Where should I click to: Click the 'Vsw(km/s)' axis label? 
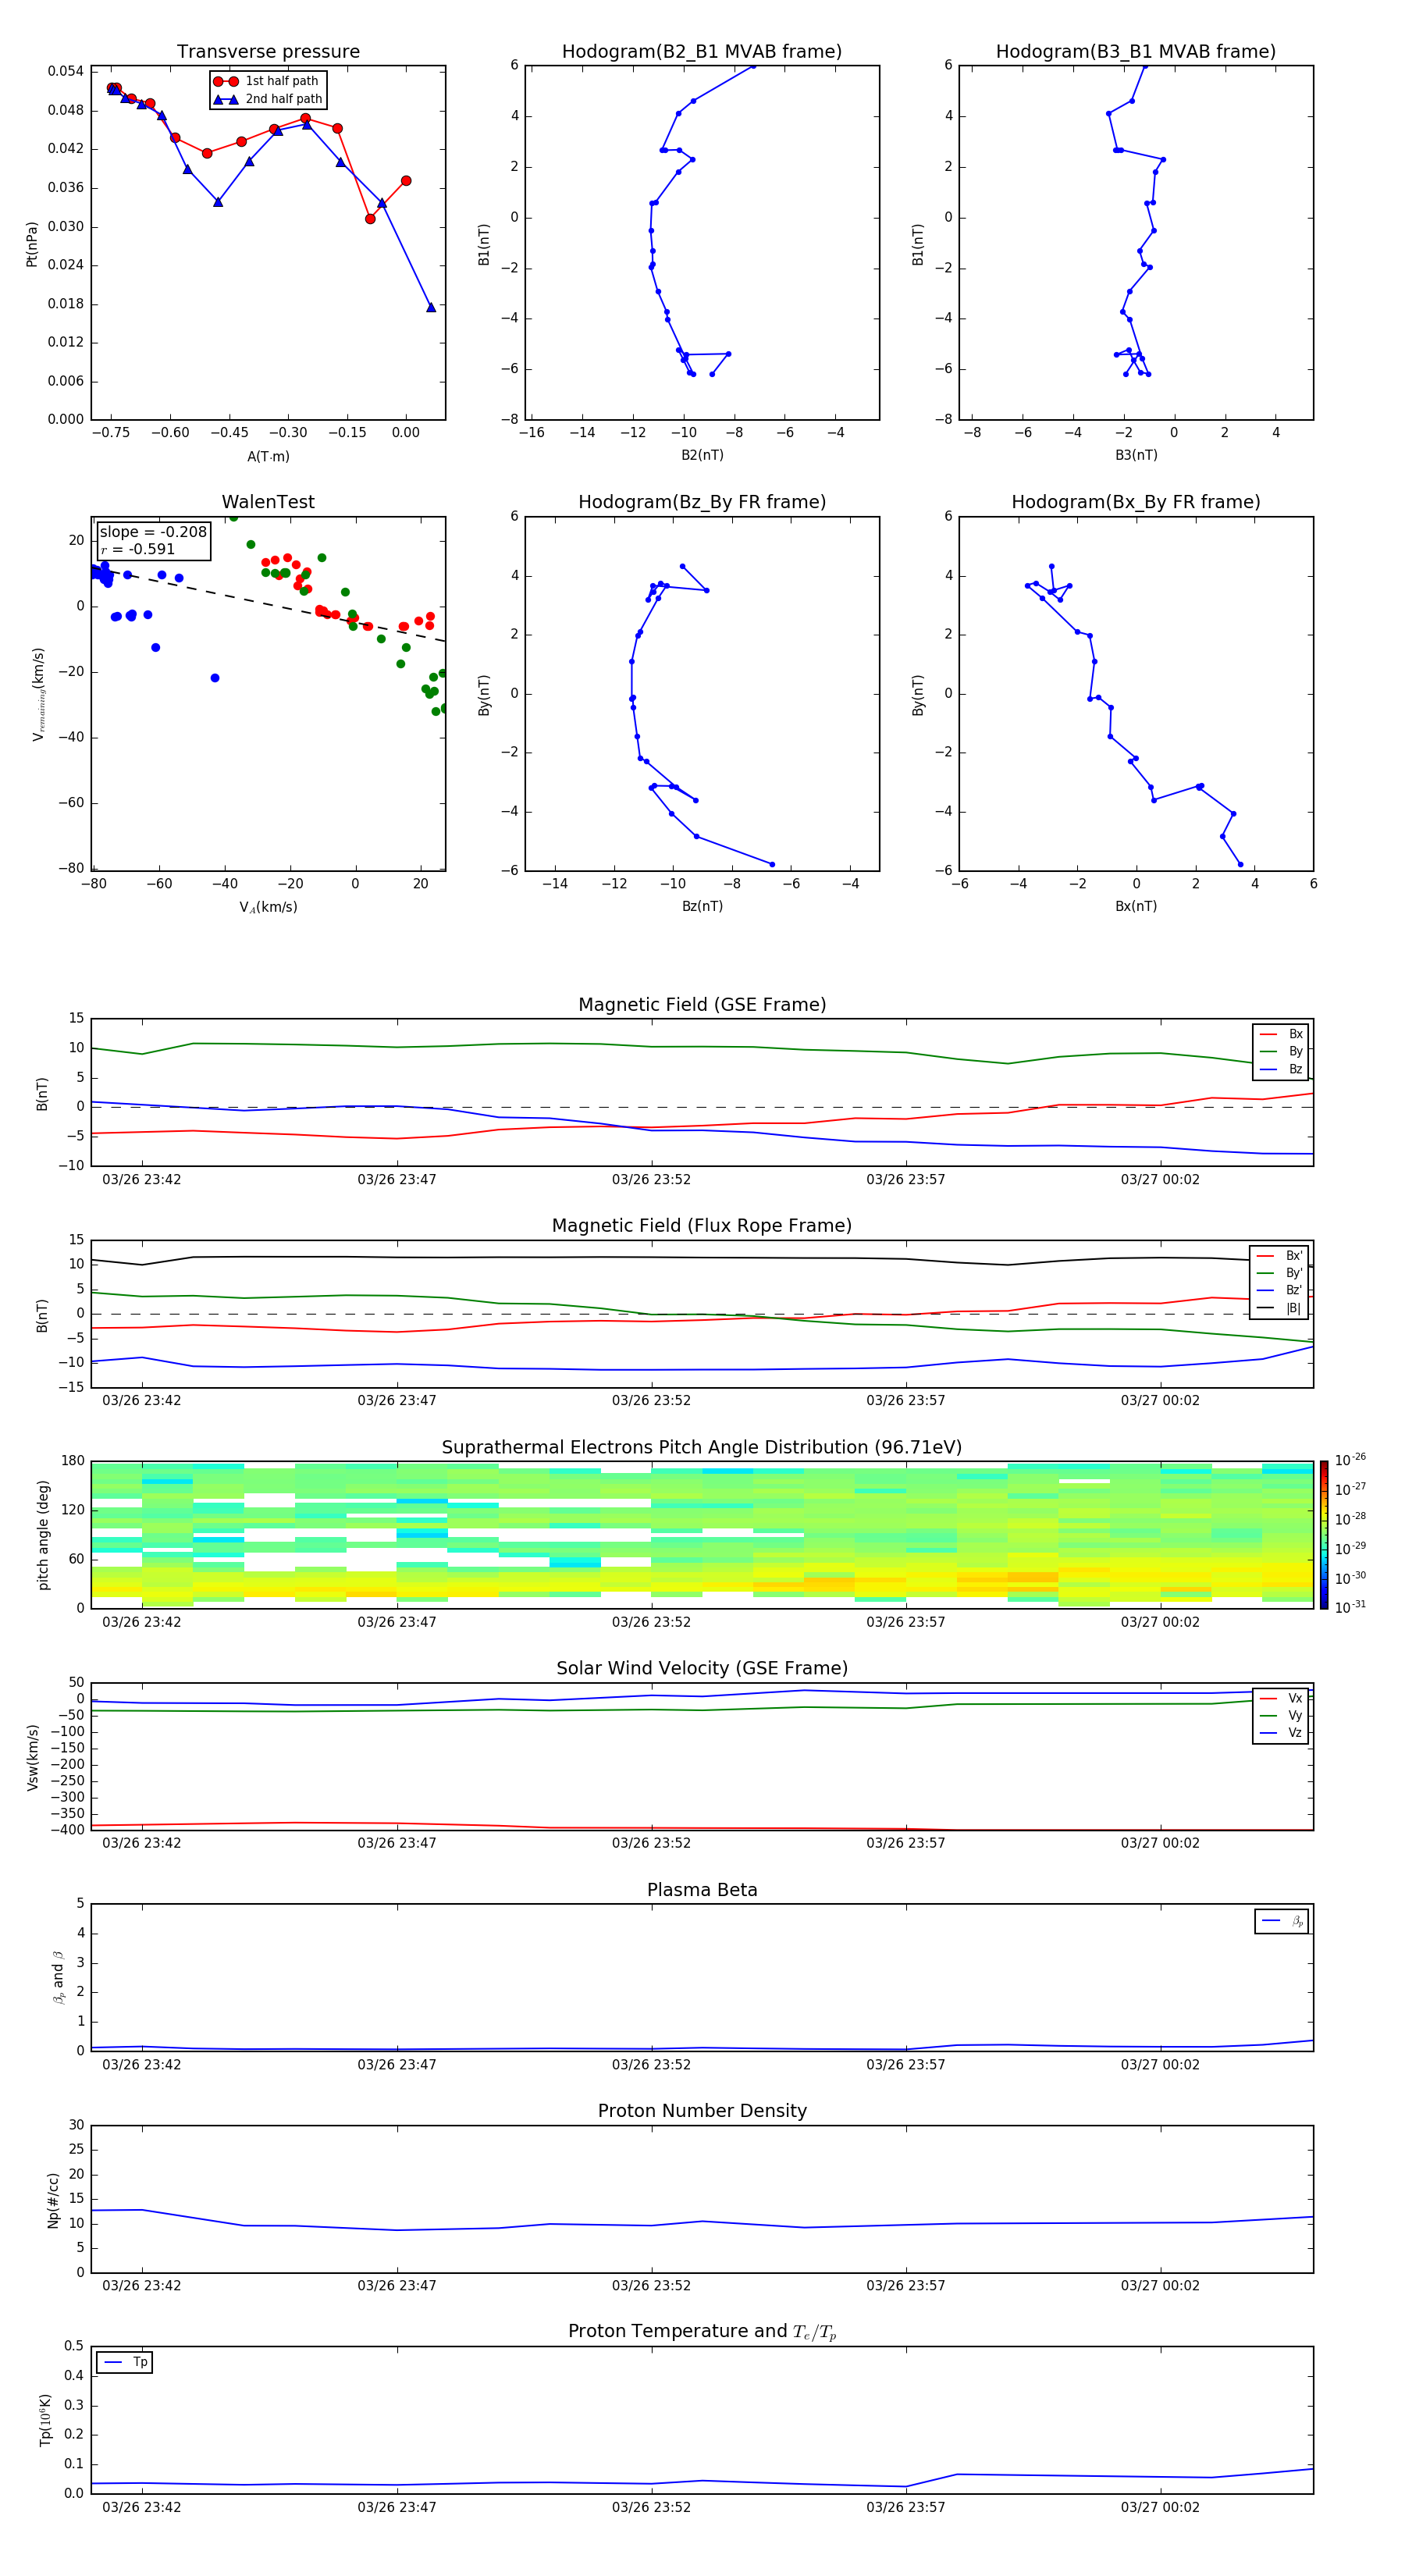pos(33,1757)
